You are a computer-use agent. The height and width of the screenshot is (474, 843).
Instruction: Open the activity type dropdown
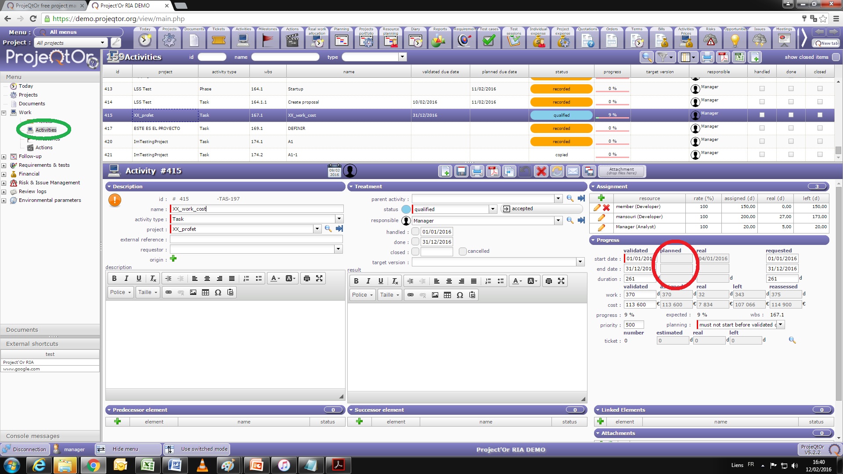pos(339,219)
